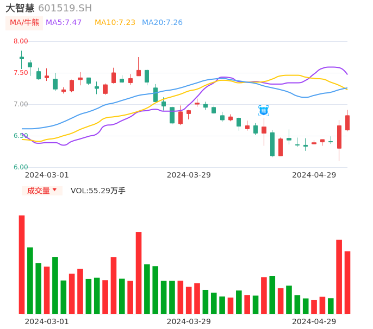This screenshot has width=373, height=329.
Task: Click the last red candlestick on the right
Action: coord(347,123)
